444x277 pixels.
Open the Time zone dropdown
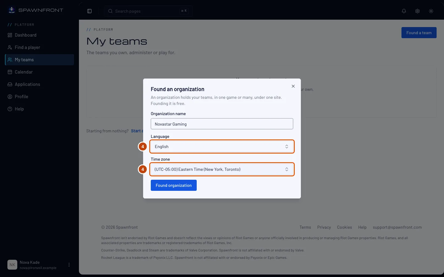(222, 169)
